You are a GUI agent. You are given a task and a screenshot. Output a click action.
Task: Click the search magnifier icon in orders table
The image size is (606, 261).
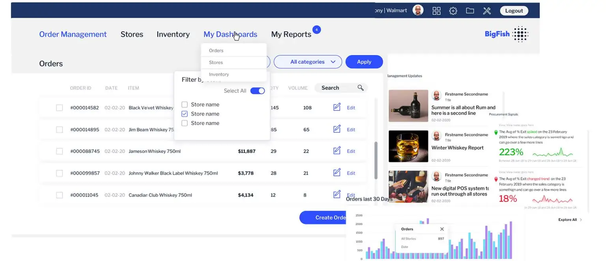360,88
